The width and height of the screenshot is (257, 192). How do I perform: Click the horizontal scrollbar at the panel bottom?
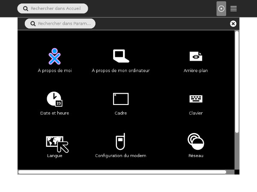[122, 172]
